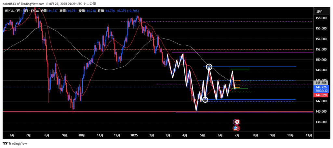Click the 2025 label on the time axis

(134, 135)
